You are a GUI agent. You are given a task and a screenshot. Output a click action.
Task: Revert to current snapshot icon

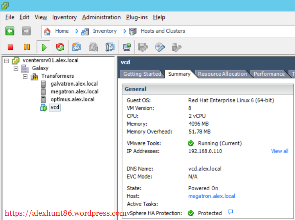coord(94,47)
